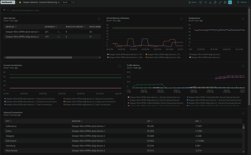Open the Current Connections ellipsis menu
This screenshot has width=251, height=155.
coord(120,66)
